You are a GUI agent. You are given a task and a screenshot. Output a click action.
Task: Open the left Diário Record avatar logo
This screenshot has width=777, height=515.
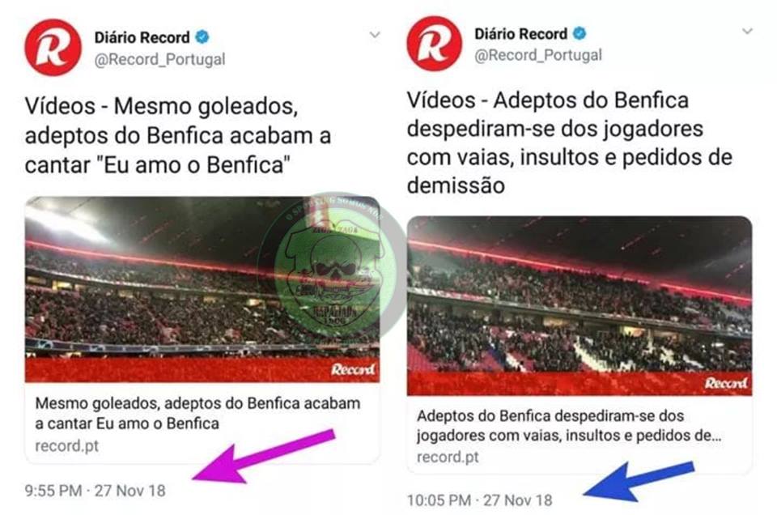53,48
